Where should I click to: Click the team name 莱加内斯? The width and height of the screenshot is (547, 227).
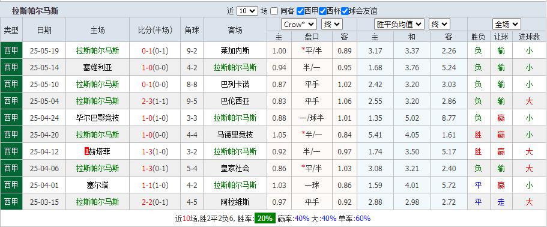(235, 51)
